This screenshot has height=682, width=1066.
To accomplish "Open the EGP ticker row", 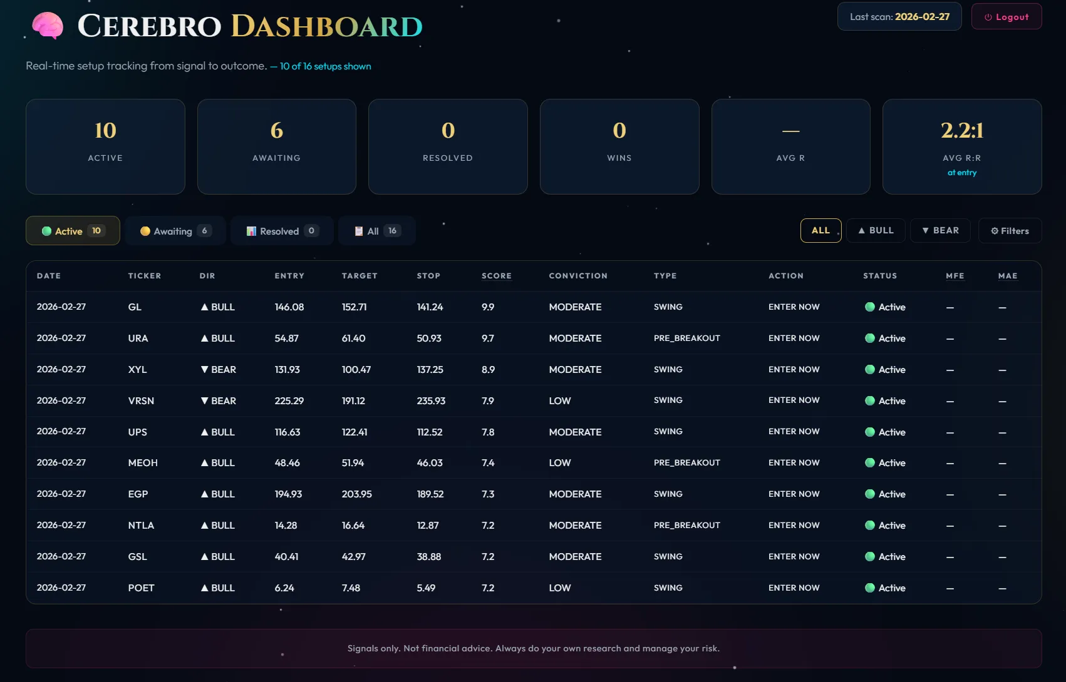I will click(x=534, y=494).
